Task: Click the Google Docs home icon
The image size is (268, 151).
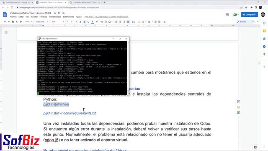Action: click(5, 15)
